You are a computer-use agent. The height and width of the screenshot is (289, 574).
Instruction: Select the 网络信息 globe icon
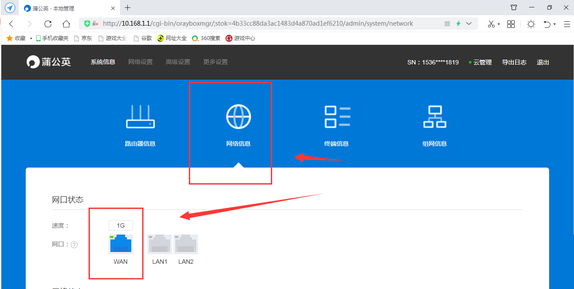point(238,117)
